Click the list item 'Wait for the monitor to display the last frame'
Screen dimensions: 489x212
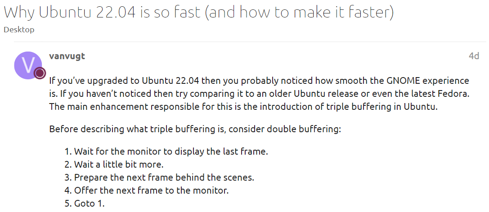point(166,152)
